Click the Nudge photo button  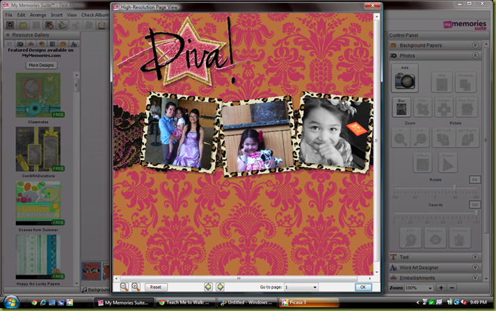tap(444, 107)
